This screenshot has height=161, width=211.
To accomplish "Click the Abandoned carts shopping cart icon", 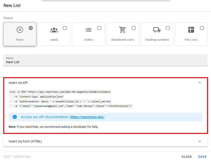I will coord(122,30).
